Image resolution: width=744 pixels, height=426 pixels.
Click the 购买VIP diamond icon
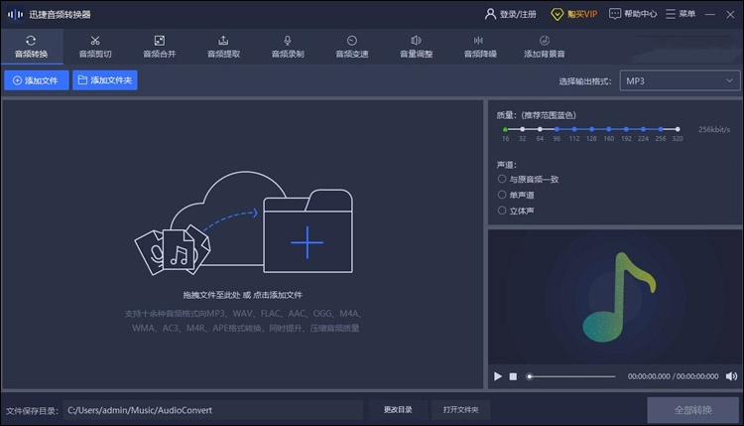pos(557,14)
